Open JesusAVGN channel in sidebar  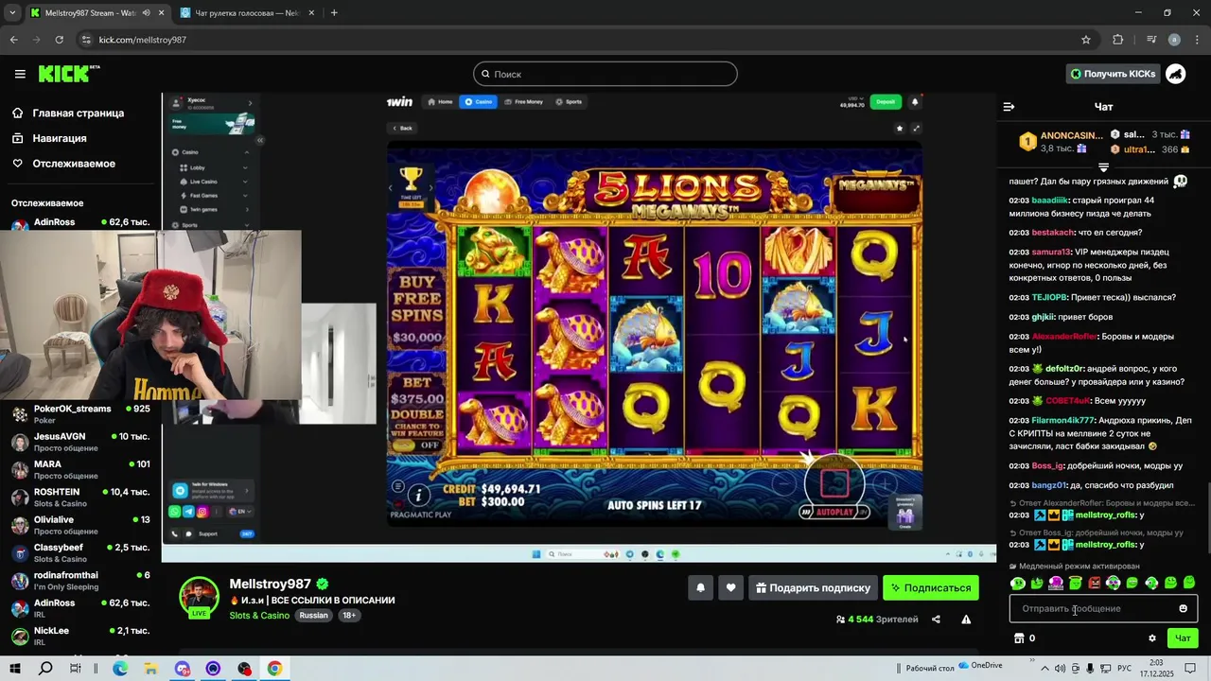pos(80,442)
